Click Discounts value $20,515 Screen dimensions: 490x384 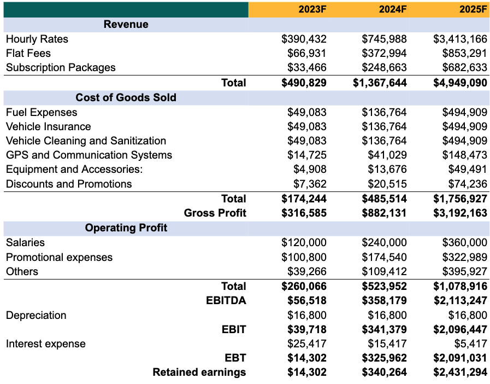point(387,184)
